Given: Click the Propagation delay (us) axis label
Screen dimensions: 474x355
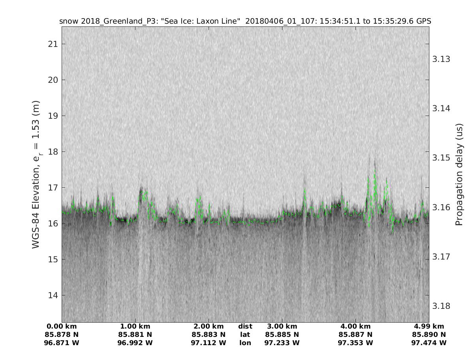Looking at the screenshot, I should tap(459, 174).
